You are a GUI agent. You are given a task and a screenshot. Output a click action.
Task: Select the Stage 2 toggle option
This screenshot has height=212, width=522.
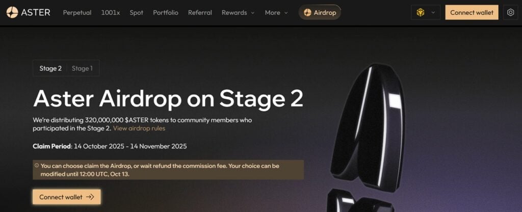click(50, 69)
